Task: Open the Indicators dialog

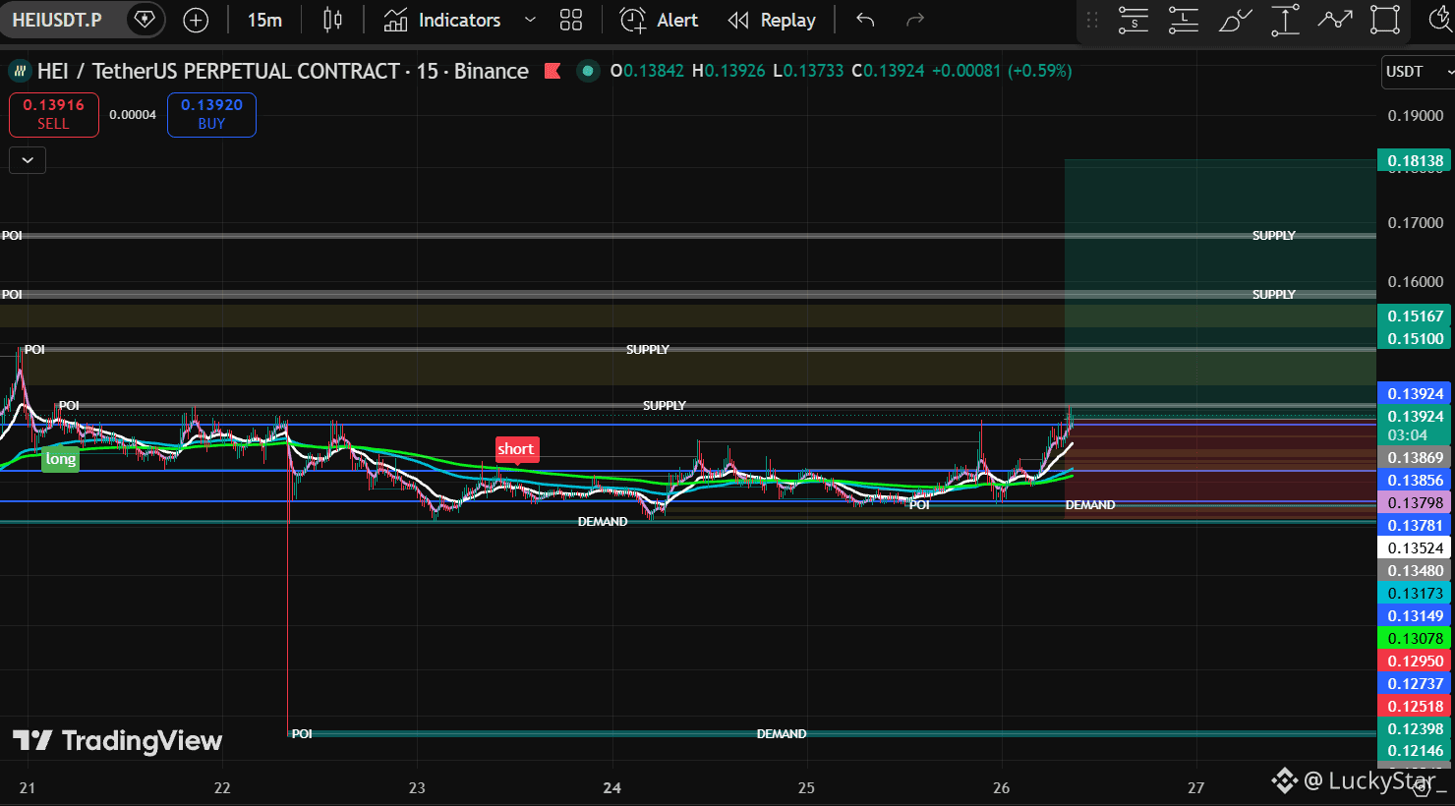Action: pyautogui.click(x=441, y=20)
